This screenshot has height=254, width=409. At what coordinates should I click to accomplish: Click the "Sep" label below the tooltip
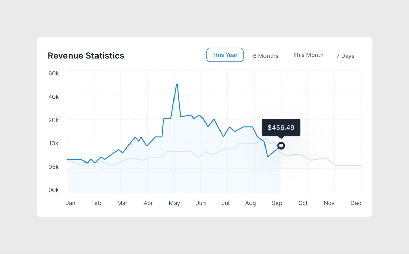(x=277, y=203)
